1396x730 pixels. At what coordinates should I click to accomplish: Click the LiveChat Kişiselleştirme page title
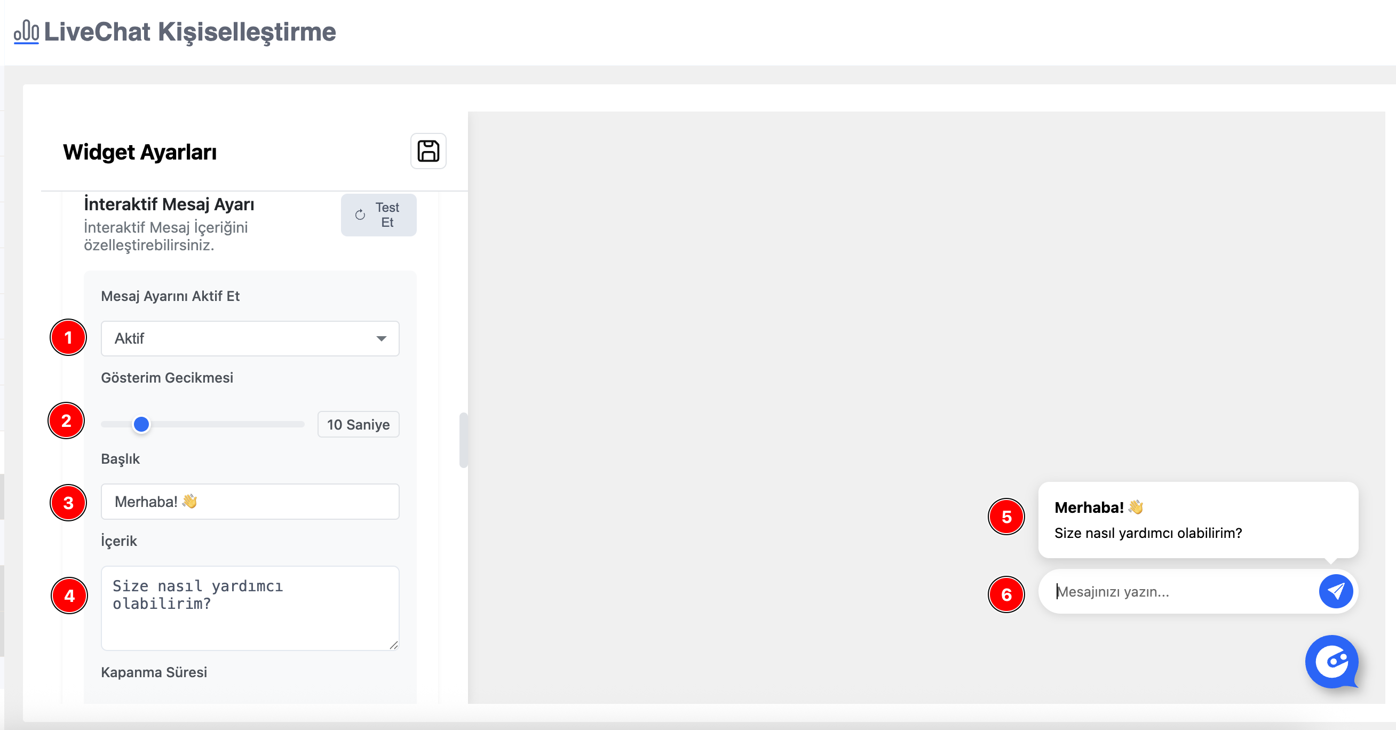tap(189, 32)
